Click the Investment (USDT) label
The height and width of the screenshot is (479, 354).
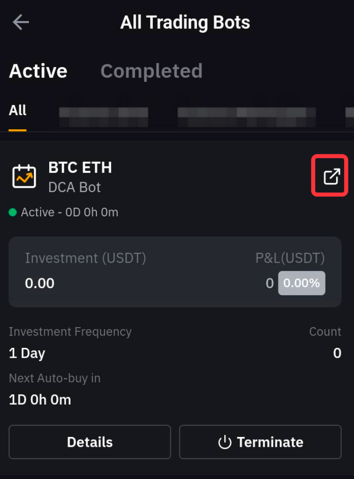[x=86, y=258]
